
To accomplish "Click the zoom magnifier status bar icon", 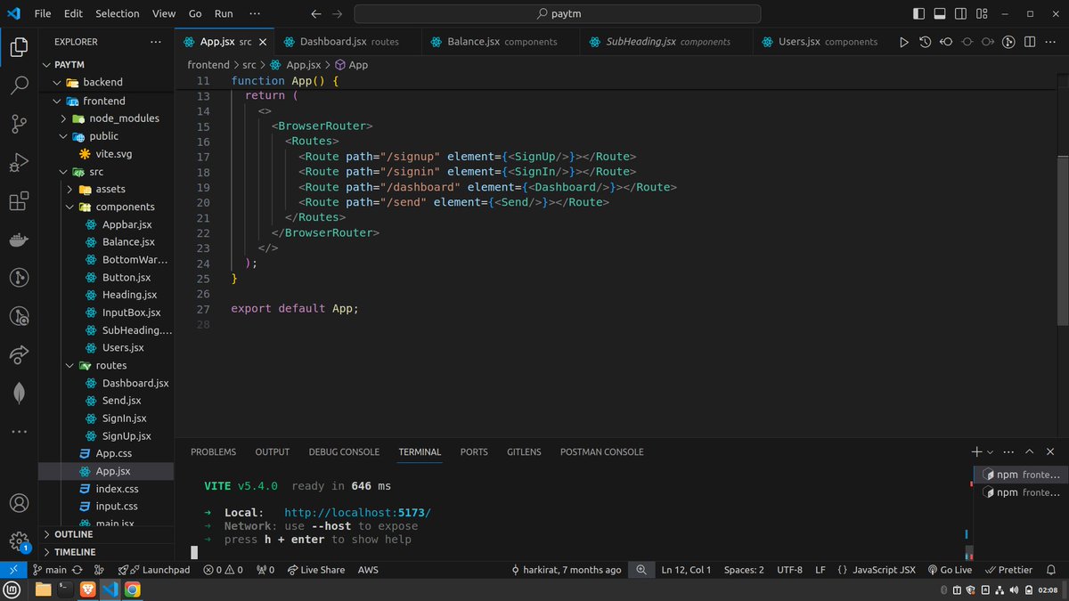I will point(641,570).
